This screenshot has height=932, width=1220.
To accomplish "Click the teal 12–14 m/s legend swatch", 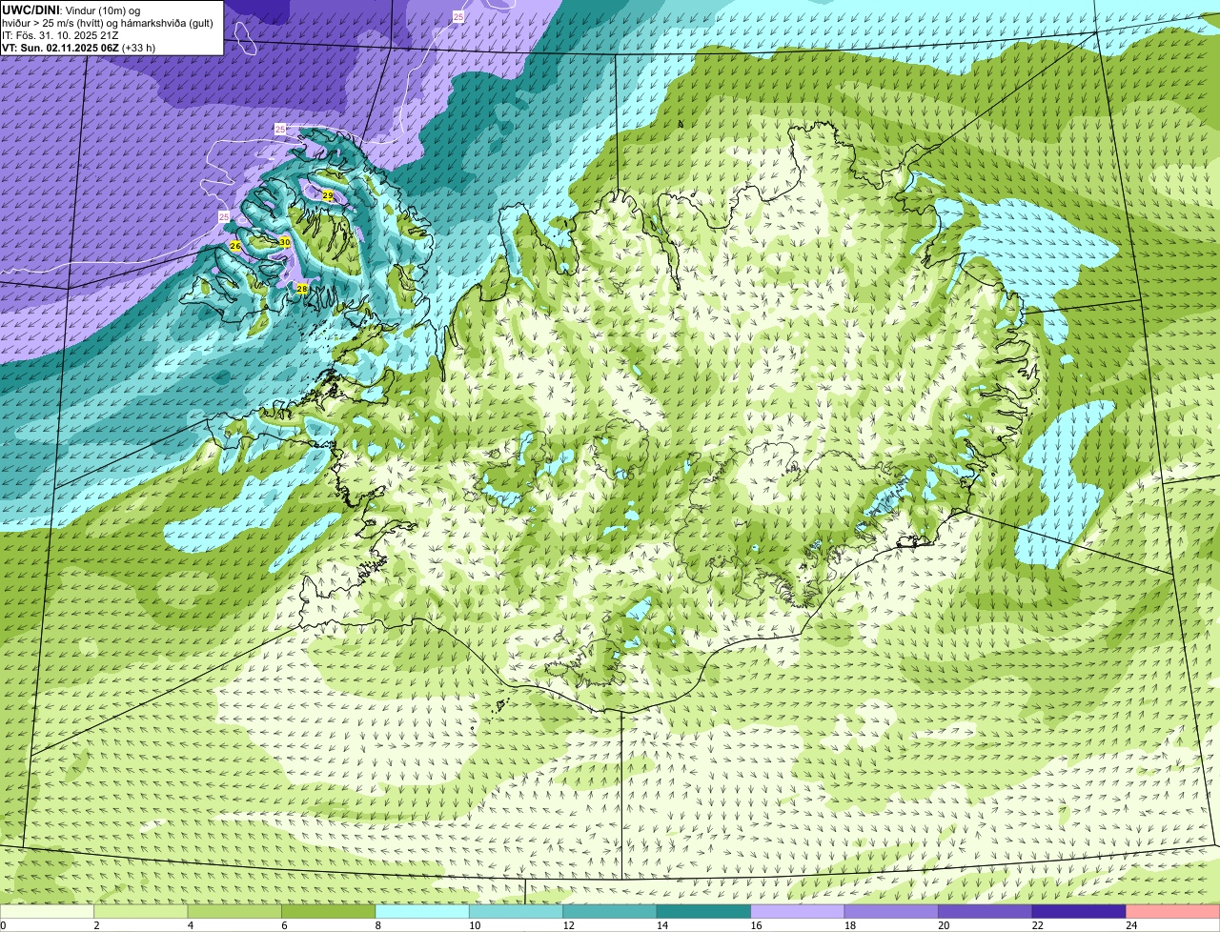I will (x=610, y=911).
